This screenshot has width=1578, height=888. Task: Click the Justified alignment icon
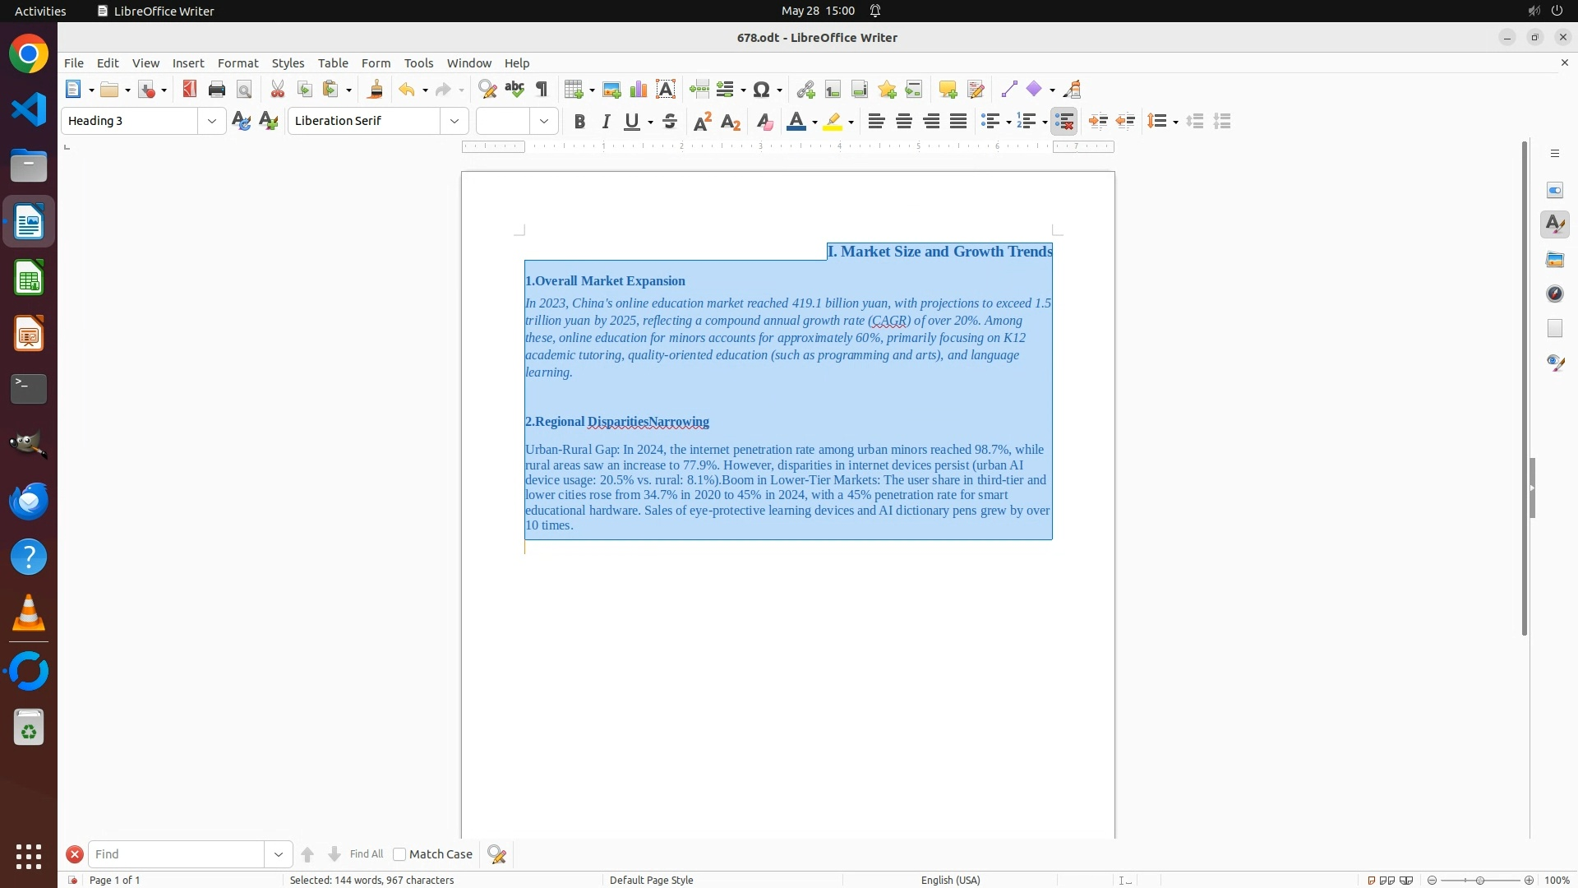pos(958,122)
